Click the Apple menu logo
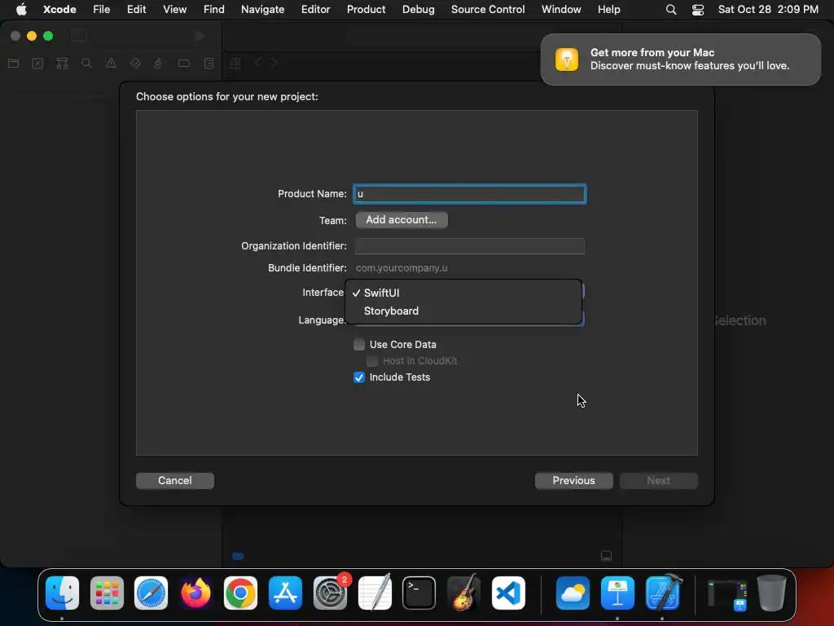 (x=21, y=10)
